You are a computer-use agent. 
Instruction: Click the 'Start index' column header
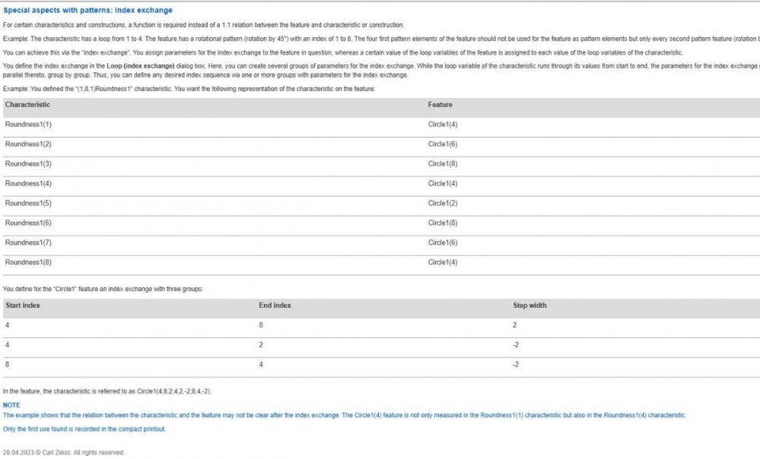point(23,305)
